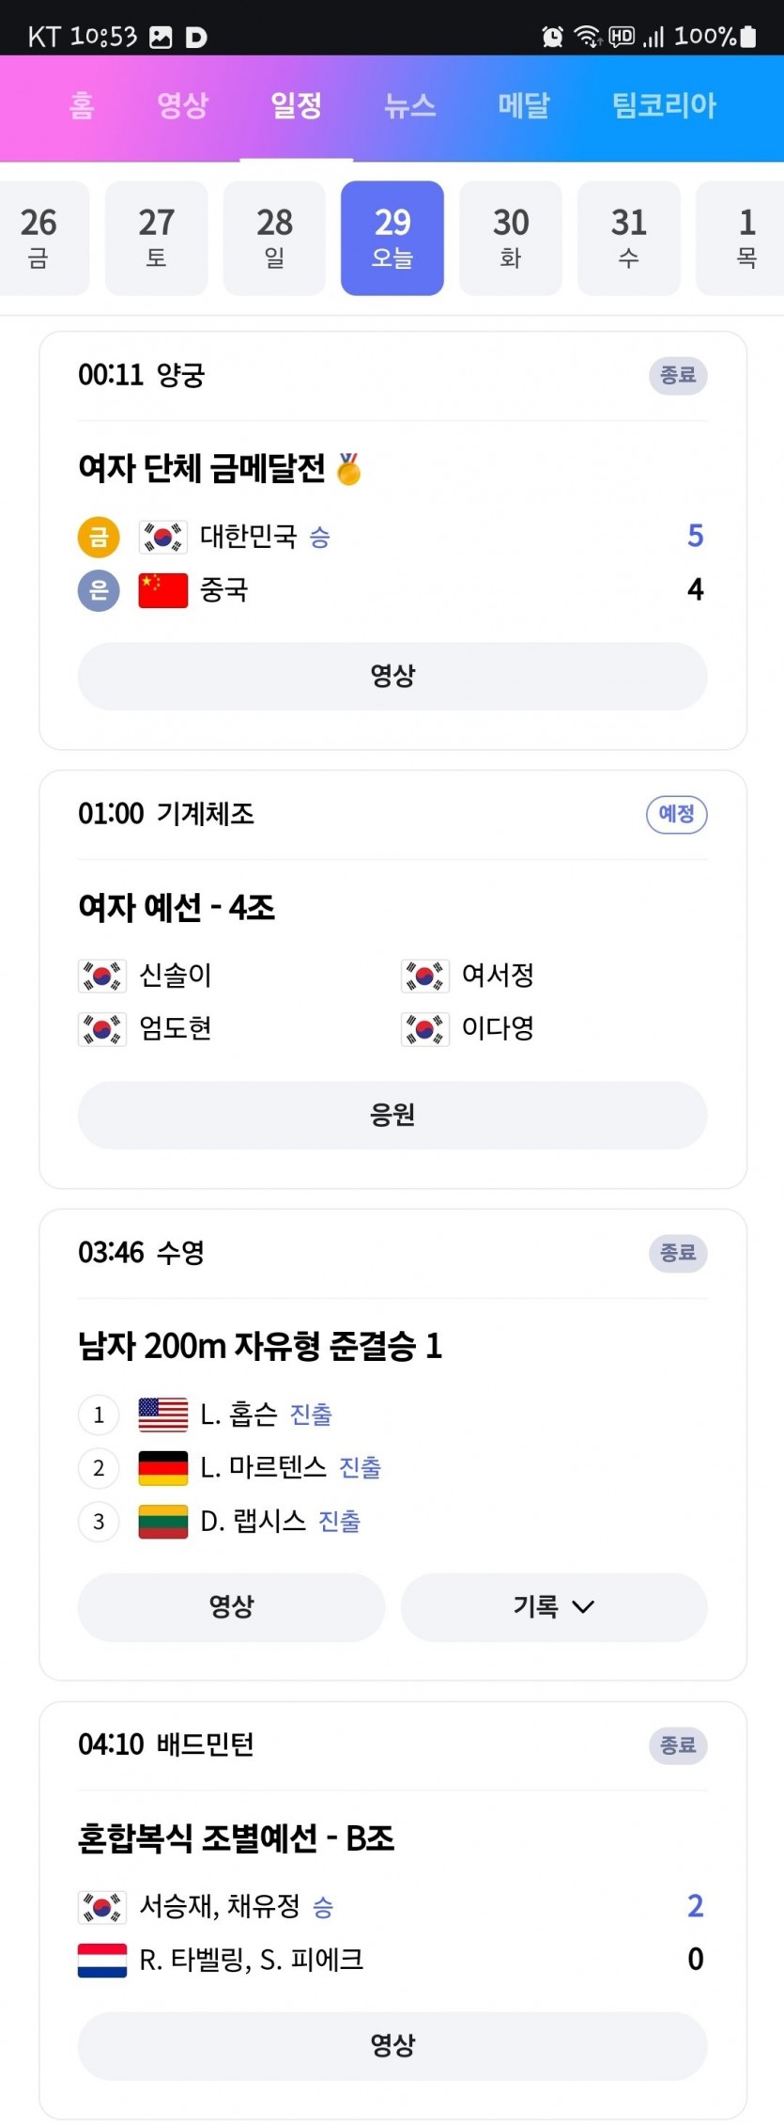Choose date 31 수
This screenshot has width=784, height=2126.
coord(629,238)
